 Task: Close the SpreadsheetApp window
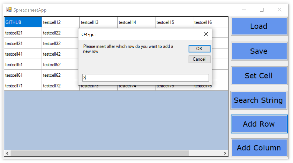(279, 10)
